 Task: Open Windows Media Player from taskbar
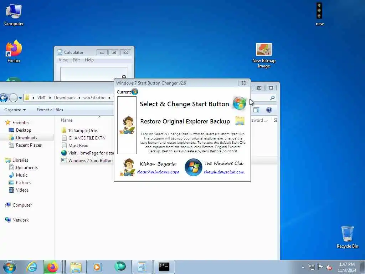point(97,267)
